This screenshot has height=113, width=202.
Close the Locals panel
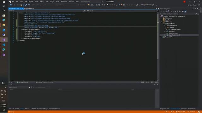158,85
